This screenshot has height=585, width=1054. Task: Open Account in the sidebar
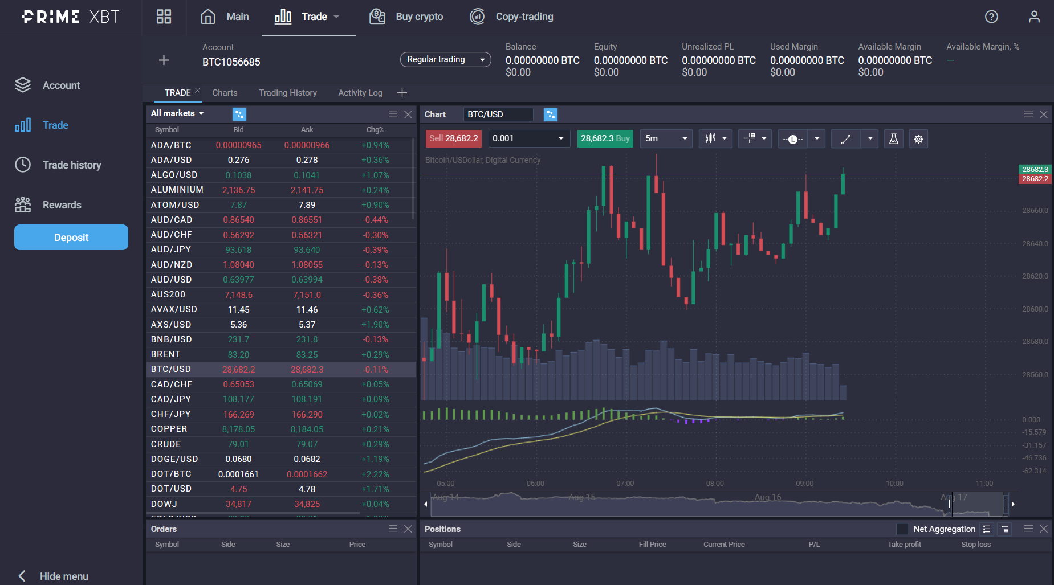click(x=47, y=85)
